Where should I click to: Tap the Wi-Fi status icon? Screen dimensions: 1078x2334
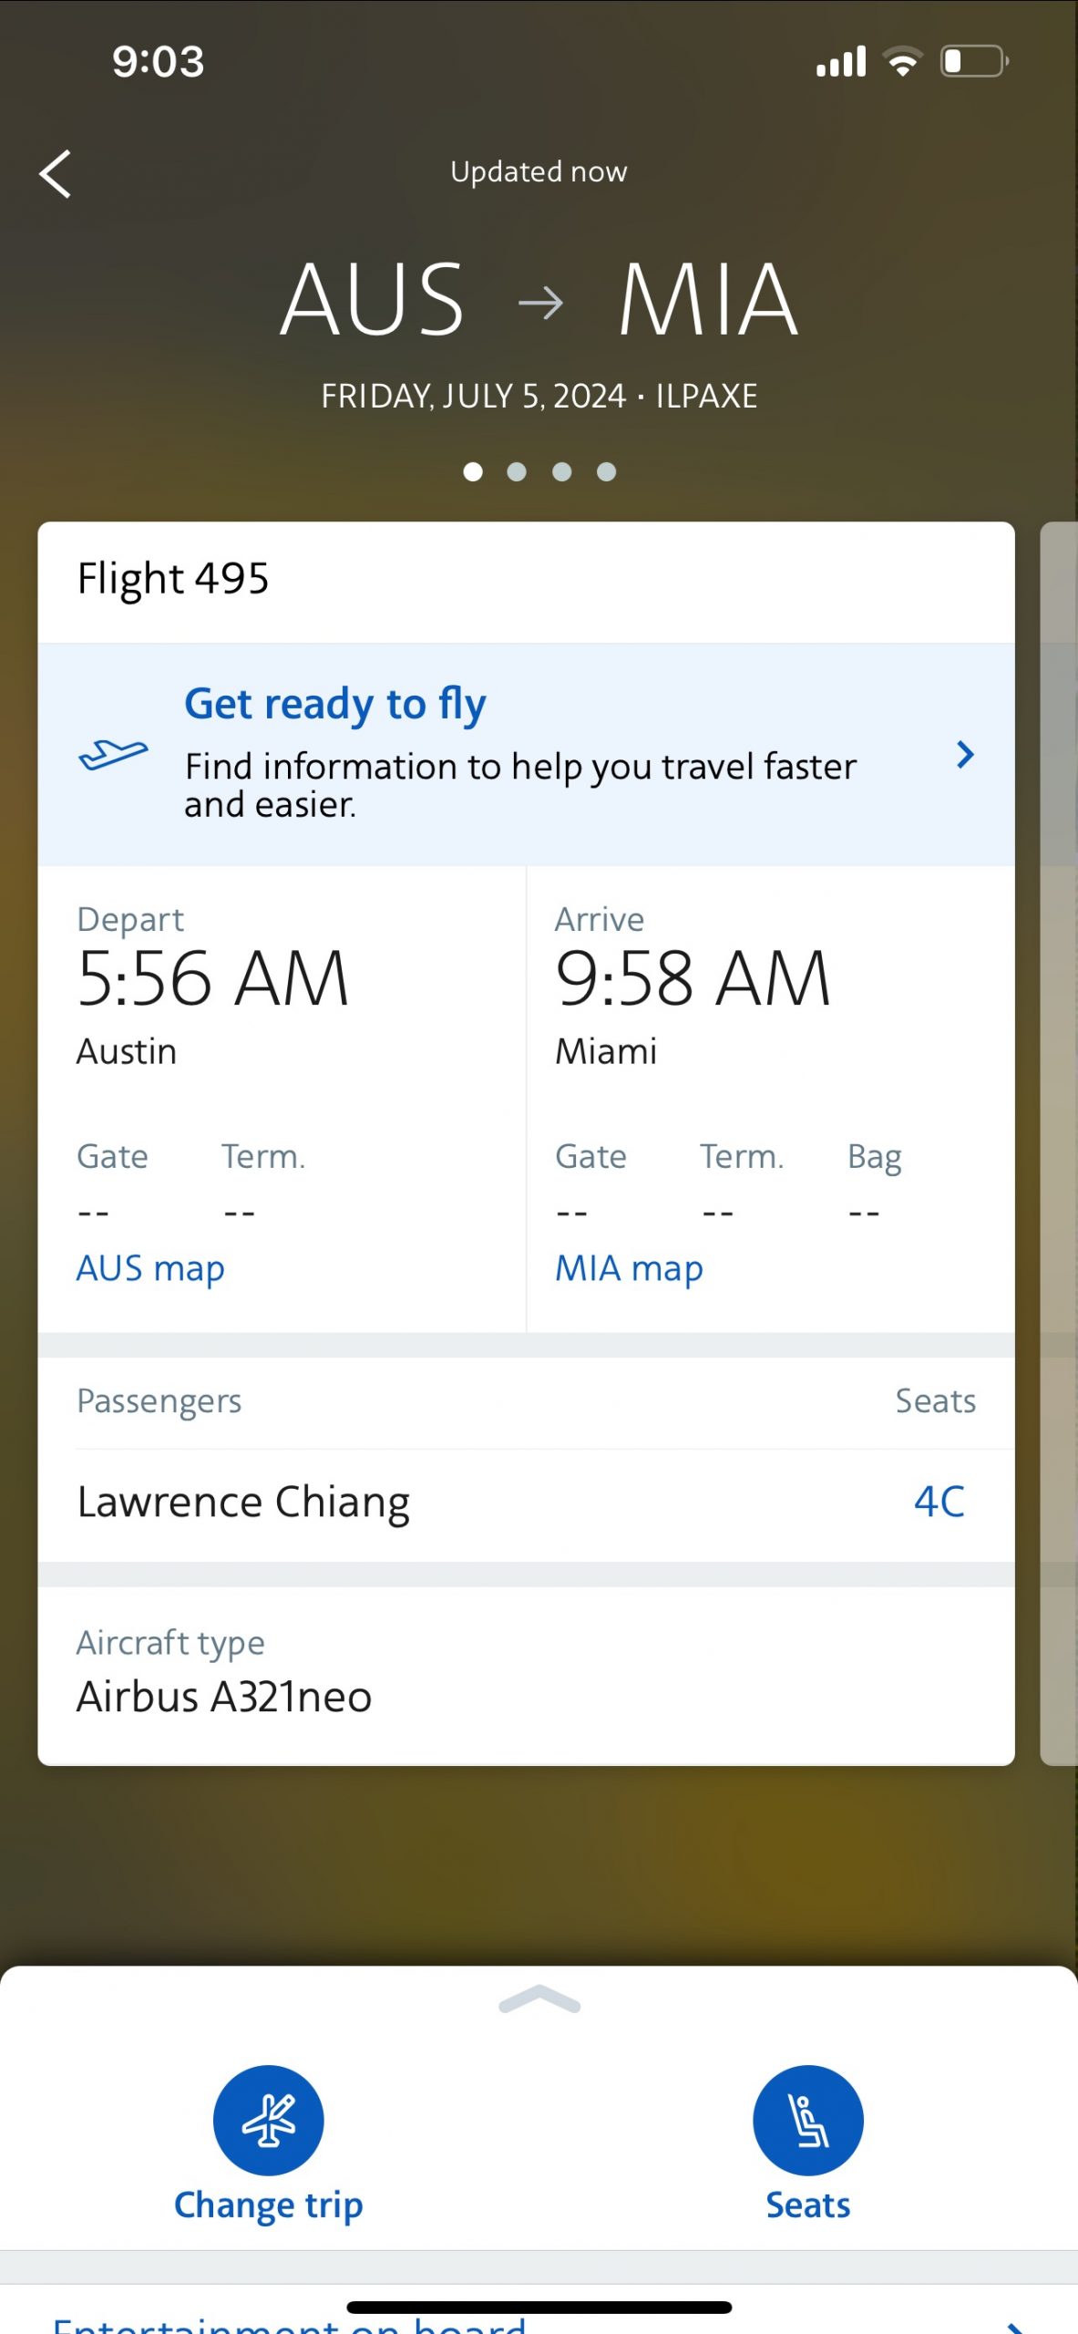tap(902, 62)
